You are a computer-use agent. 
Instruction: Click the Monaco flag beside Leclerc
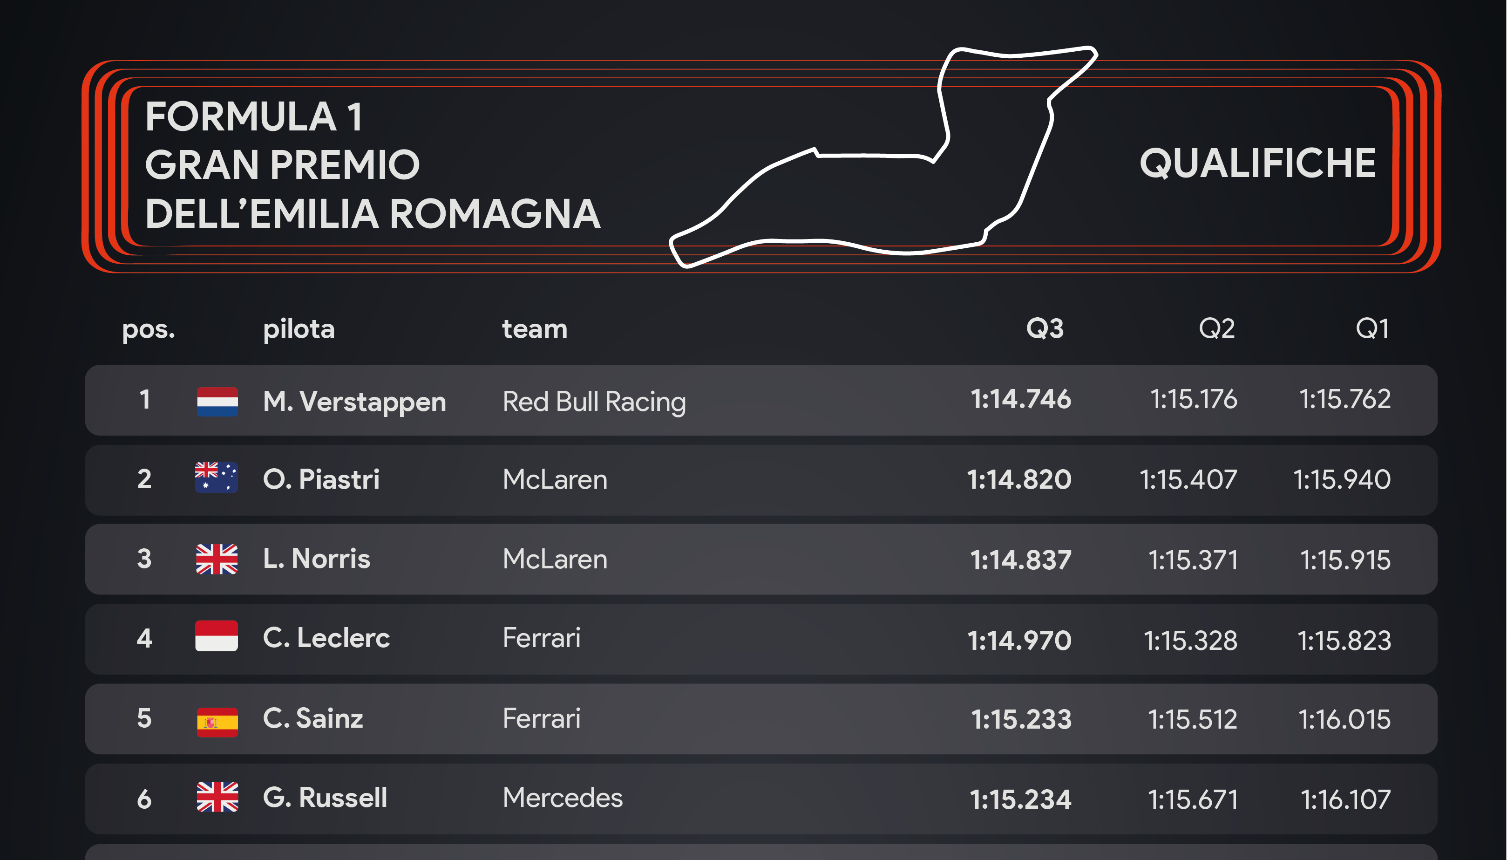click(x=217, y=636)
